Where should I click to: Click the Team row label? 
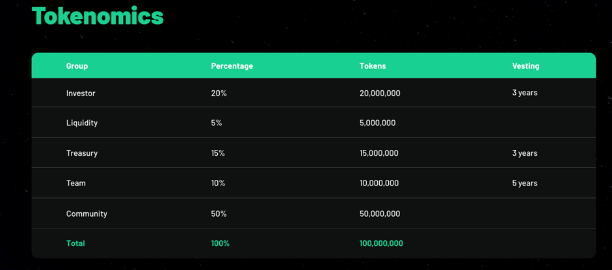pyautogui.click(x=75, y=183)
